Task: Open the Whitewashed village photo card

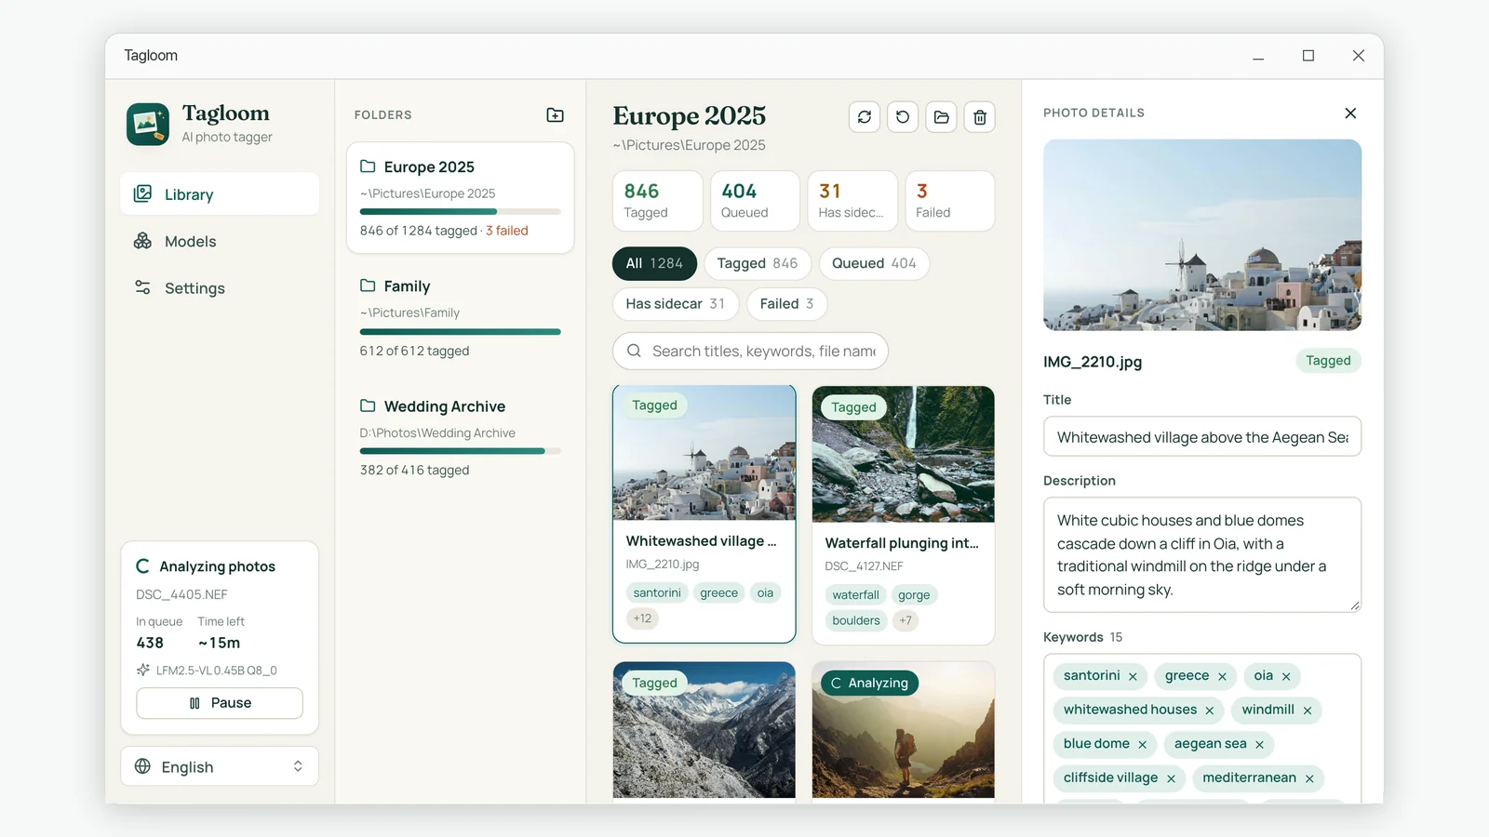Action: tap(704, 514)
